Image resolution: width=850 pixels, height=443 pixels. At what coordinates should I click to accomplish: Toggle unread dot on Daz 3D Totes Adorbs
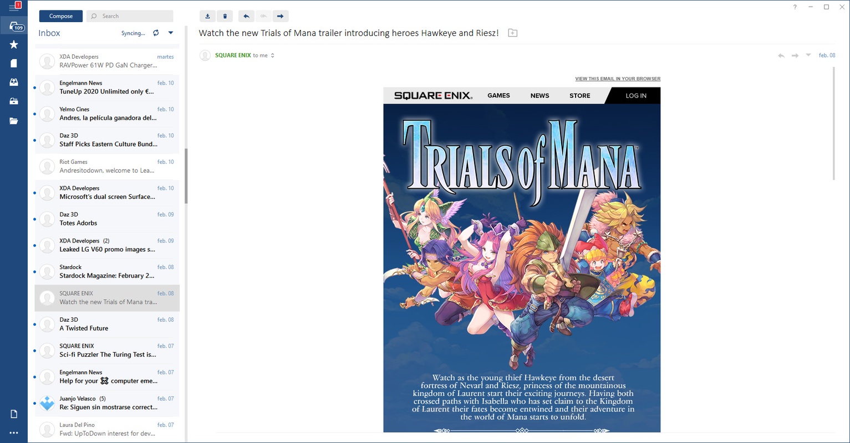35,219
